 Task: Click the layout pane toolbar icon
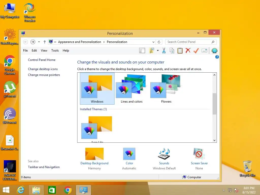(x=142, y=51)
